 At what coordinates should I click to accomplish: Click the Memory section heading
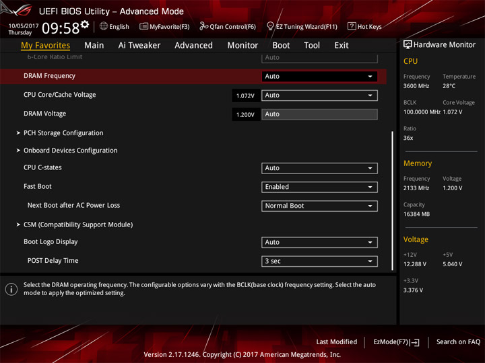pos(418,163)
